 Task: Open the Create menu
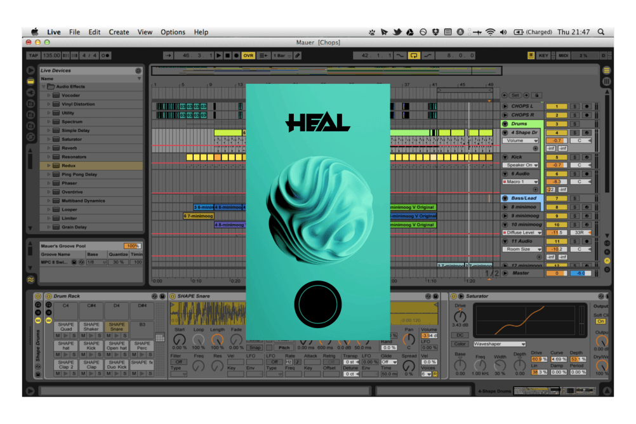click(x=119, y=32)
